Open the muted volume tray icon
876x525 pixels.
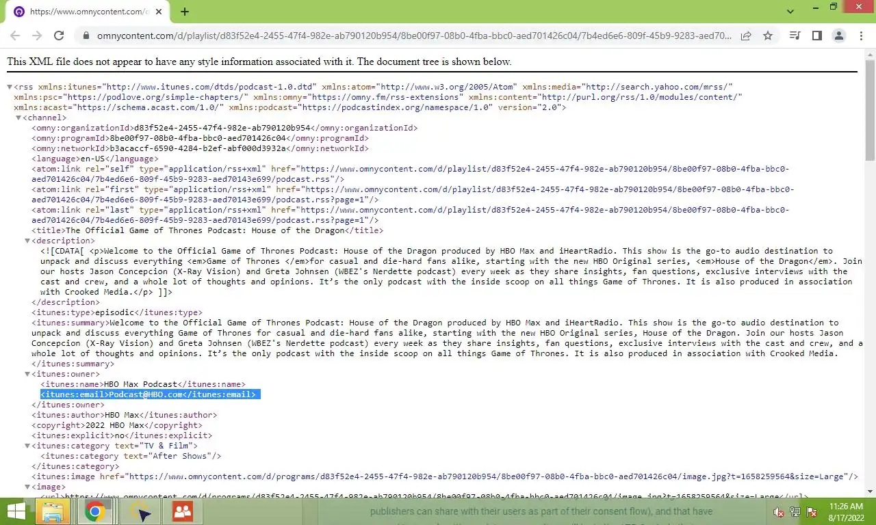tap(778, 512)
